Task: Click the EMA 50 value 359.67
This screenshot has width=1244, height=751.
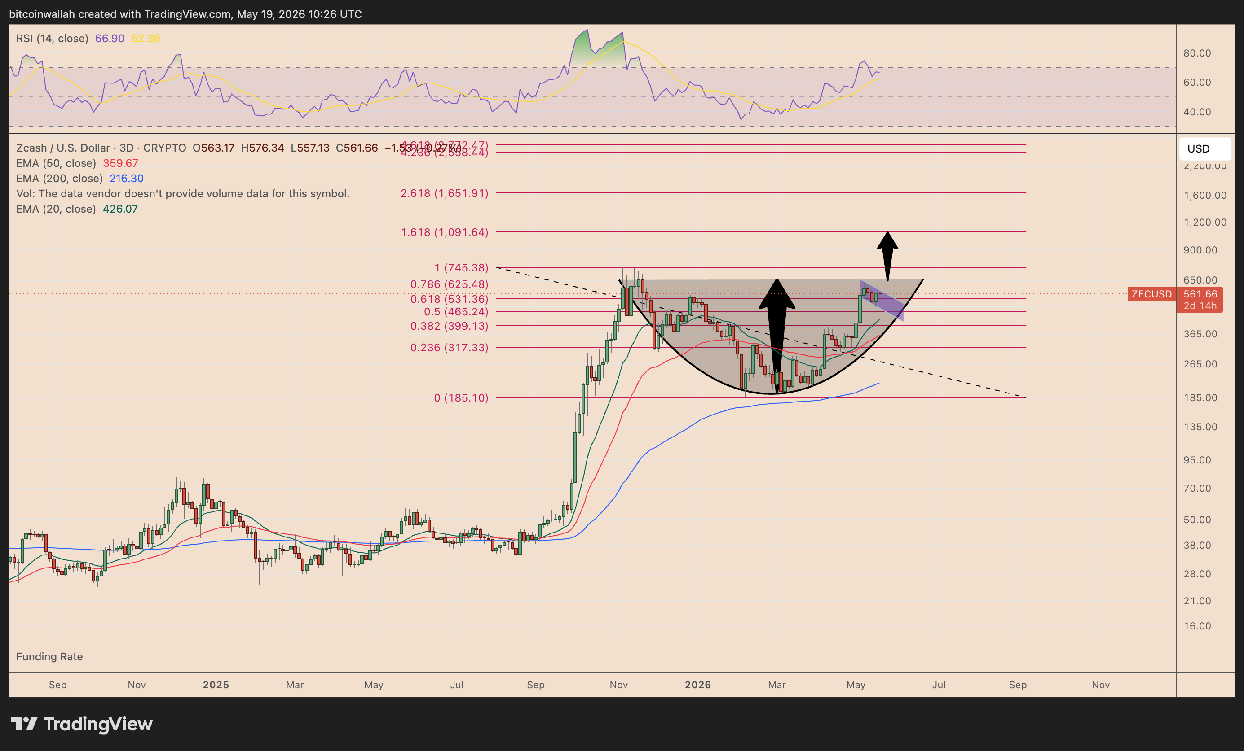Action: pos(120,163)
